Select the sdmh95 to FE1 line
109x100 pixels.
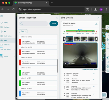coord(38,78)
